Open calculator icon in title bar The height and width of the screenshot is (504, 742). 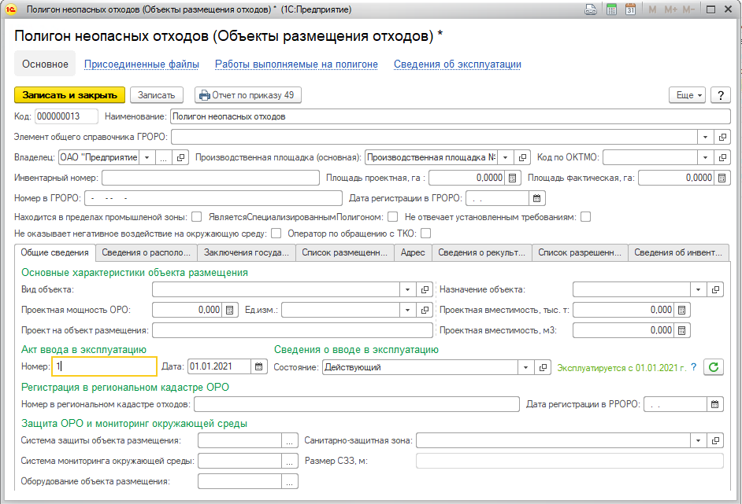click(611, 9)
